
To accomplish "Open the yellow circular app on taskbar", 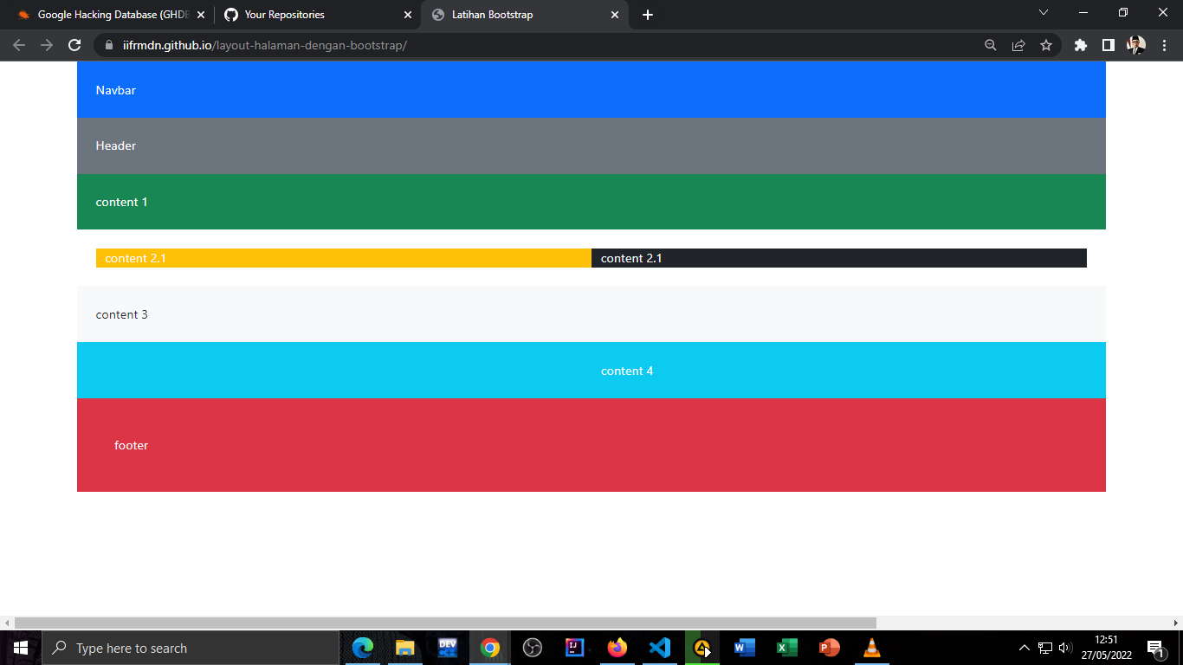I will 702,648.
